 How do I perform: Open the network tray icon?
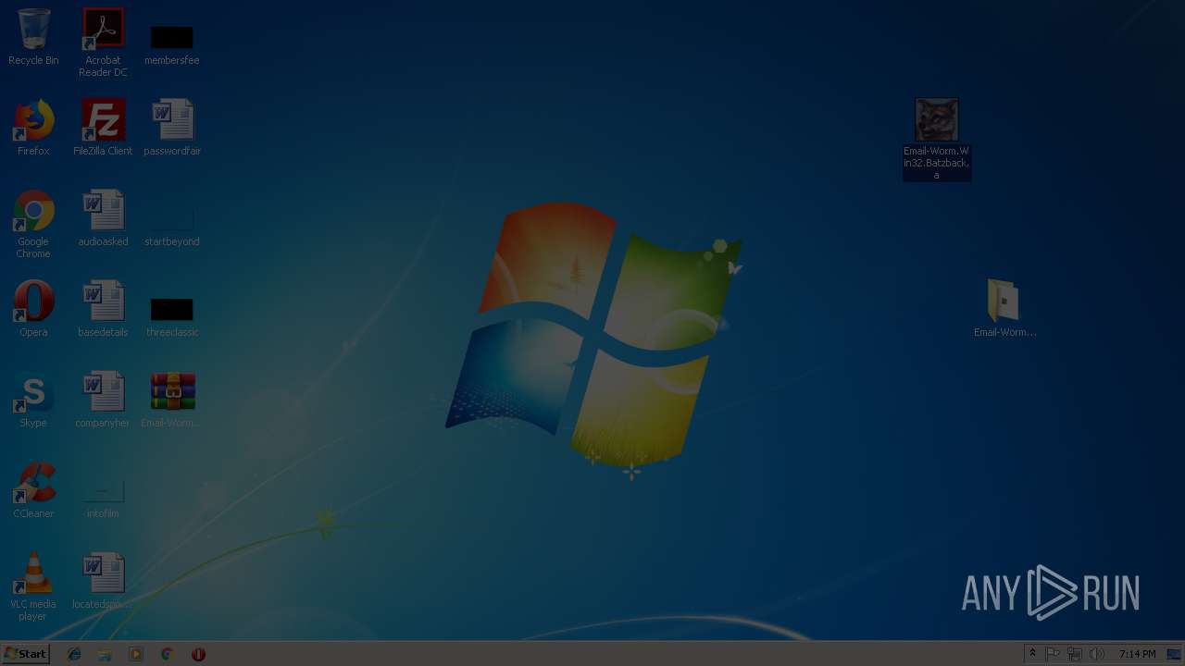point(1075,654)
